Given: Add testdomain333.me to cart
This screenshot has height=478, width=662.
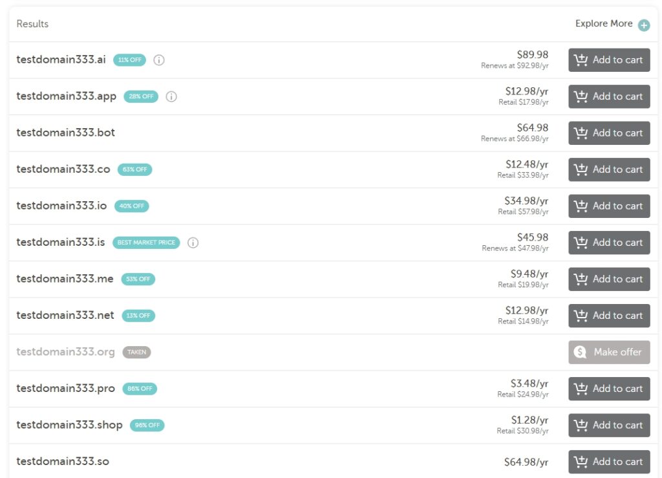Looking at the screenshot, I should pos(609,279).
